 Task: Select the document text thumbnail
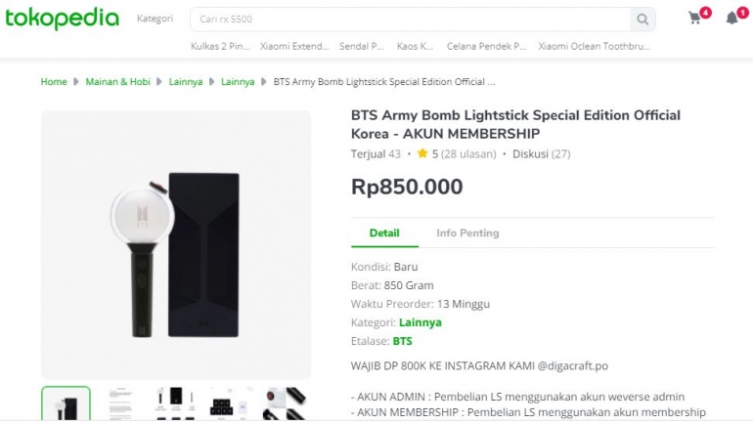(120, 404)
